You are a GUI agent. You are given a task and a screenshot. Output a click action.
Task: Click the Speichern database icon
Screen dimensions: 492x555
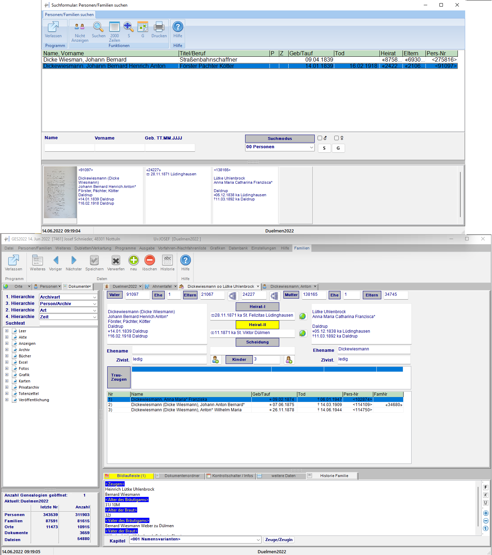coord(94,260)
